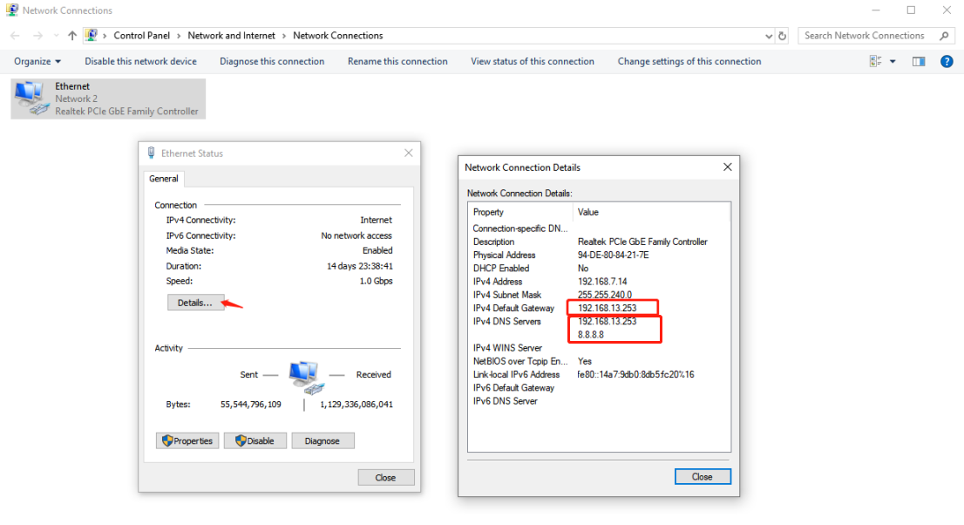Click the search magnifier icon
This screenshot has width=964, height=525.
[x=944, y=36]
